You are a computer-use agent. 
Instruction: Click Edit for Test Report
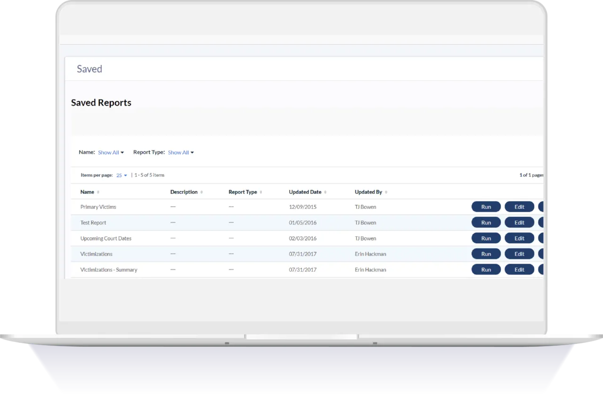519,223
